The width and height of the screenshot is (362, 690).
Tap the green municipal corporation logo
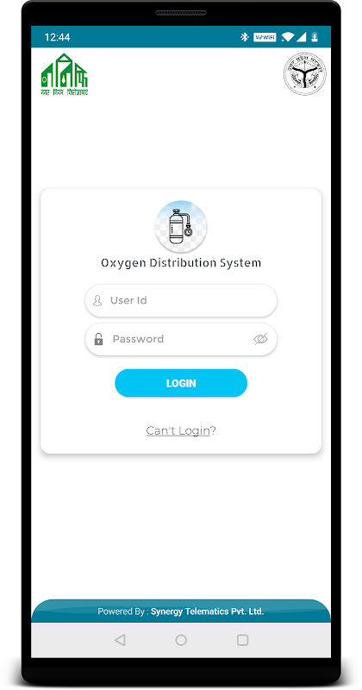point(65,74)
